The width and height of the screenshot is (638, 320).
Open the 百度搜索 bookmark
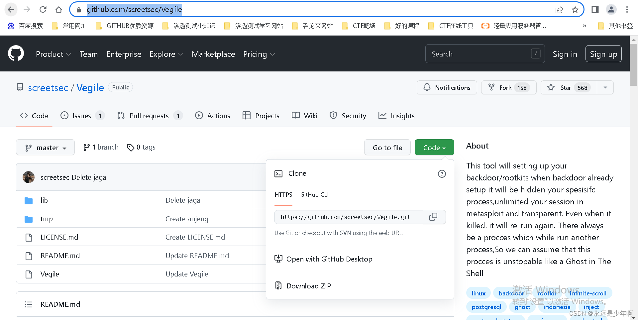coord(26,26)
